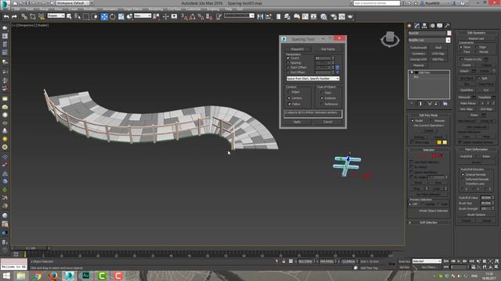Screen dimensions: 501x281
Task: Expand the Soft Selection rollout
Action: click(428, 222)
